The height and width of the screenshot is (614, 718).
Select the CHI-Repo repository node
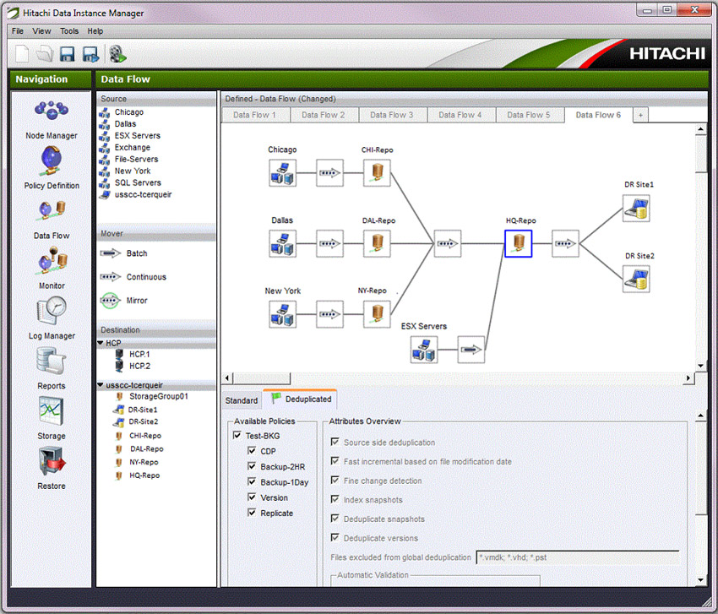tap(377, 173)
